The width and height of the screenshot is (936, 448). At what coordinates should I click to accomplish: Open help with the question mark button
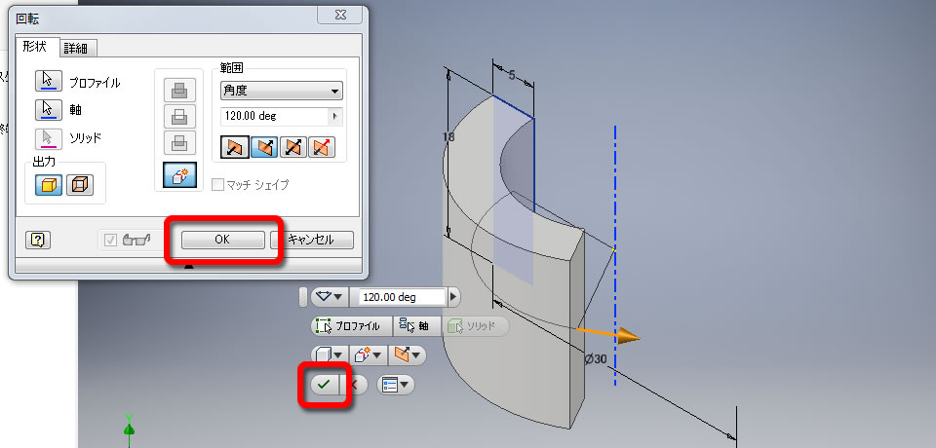point(38,240)
